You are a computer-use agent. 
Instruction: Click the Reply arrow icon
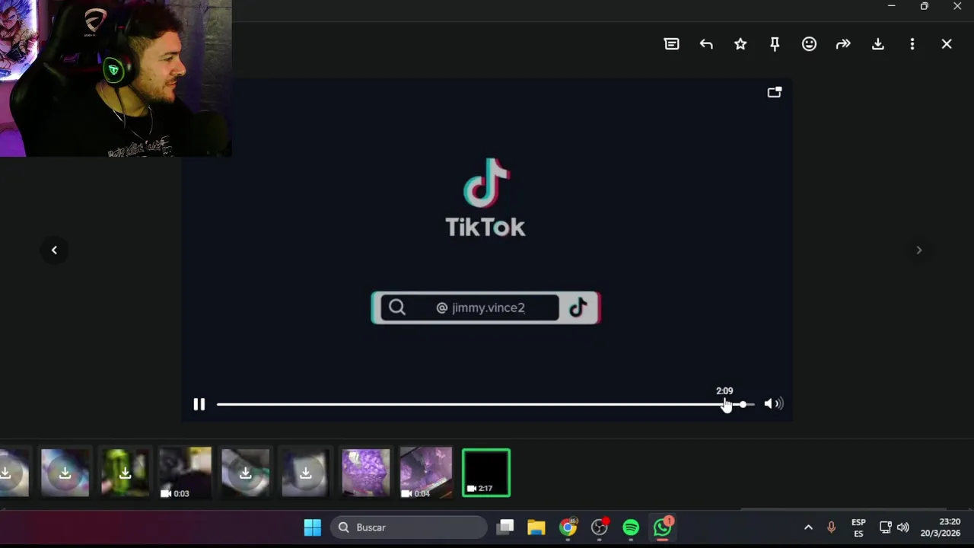(x=706, y=44)
